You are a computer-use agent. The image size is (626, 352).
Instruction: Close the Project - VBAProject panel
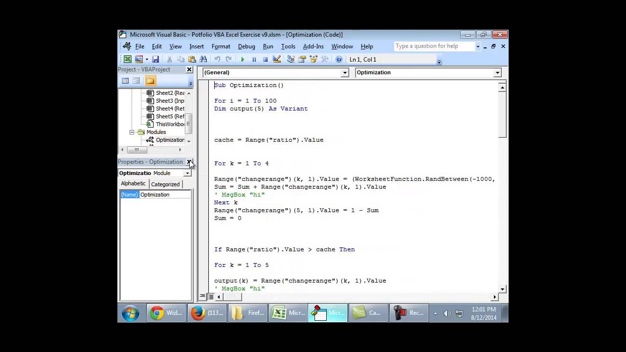pyautogui.click(x=189, y=69)
